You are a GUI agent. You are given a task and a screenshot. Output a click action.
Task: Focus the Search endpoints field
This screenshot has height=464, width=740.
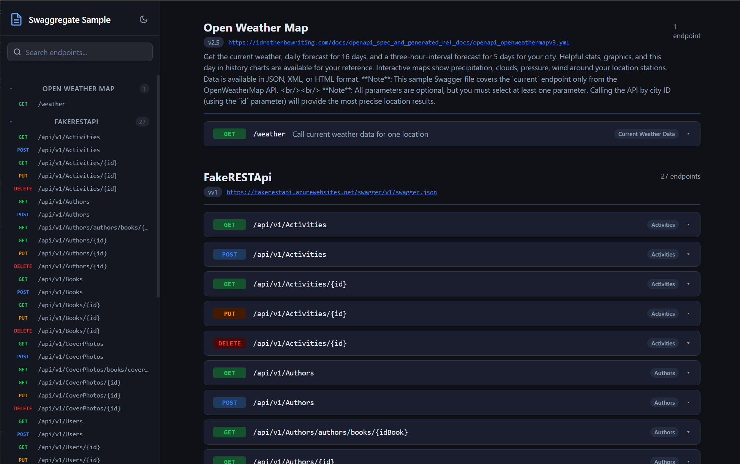80,52
